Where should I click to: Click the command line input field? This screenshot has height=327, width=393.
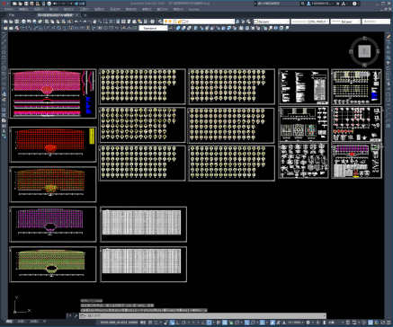[x=202, y=315]
